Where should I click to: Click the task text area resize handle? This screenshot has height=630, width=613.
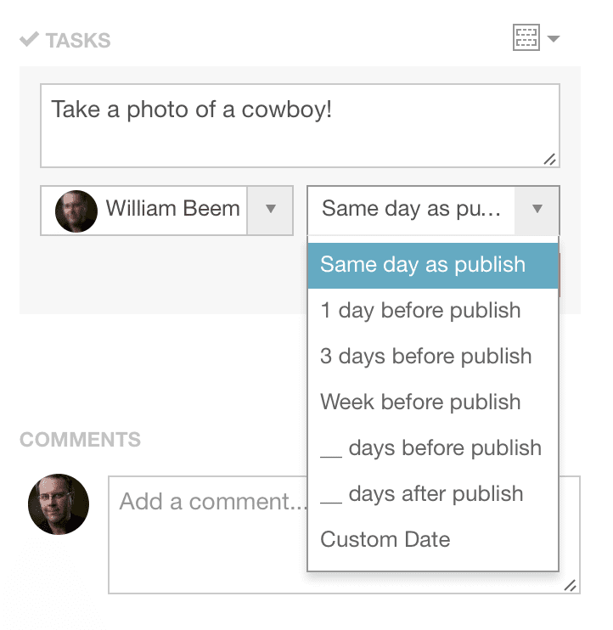[x=550, y=159]
